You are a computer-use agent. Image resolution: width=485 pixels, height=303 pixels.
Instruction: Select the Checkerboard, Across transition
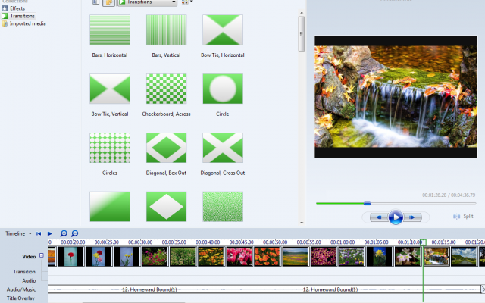tap(166, 89)
